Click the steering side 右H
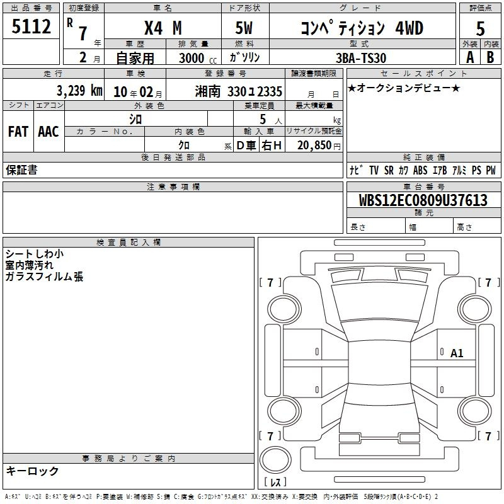This screenshot has width=504, height=504. pyautogui.click(x=272, y=146)
